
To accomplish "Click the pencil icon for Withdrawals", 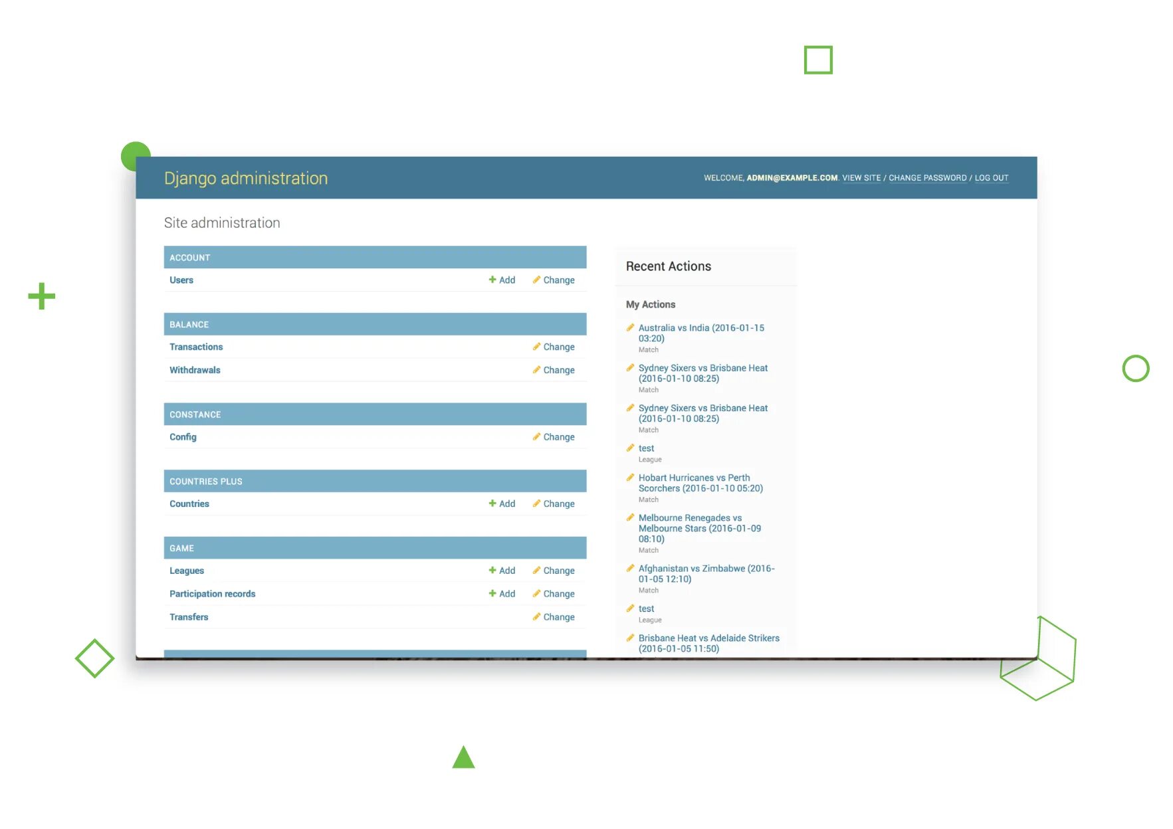I will (x=536, y=369).
